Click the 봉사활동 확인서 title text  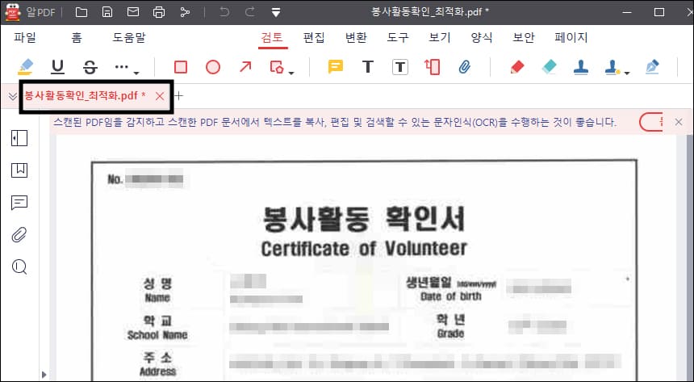click(363, 220)
